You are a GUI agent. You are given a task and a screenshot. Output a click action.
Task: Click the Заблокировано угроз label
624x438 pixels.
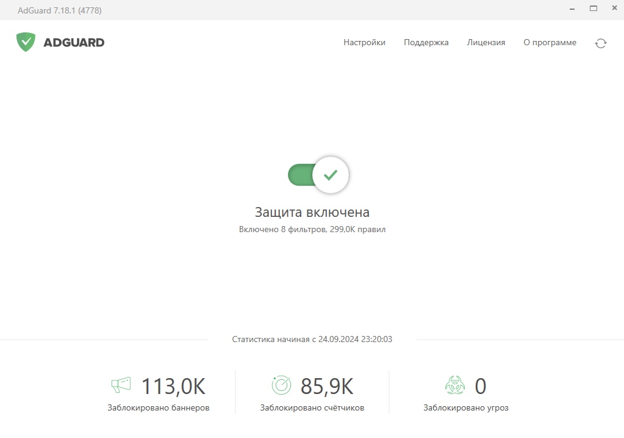coord(466,407)
